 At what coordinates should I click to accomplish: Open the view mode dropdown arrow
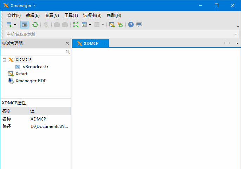pos(90,25)
